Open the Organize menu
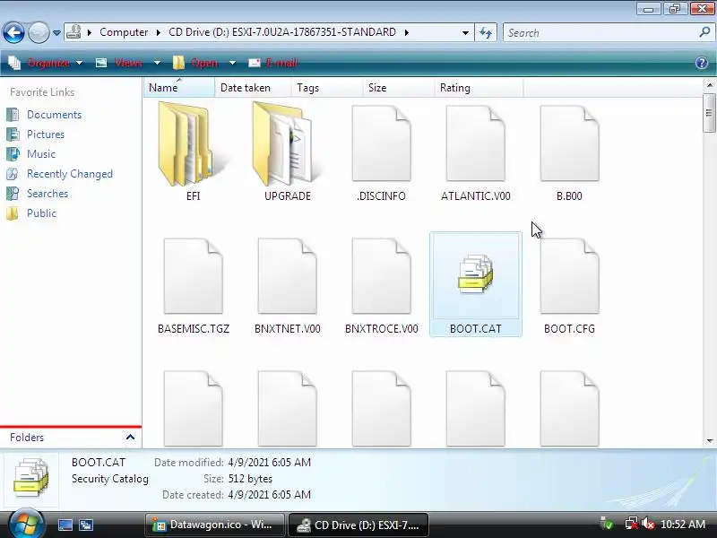 48,63
